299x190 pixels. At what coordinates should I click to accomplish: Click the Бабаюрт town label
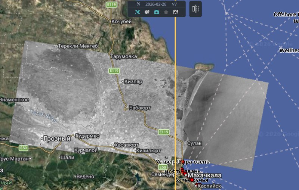[139, 108]
